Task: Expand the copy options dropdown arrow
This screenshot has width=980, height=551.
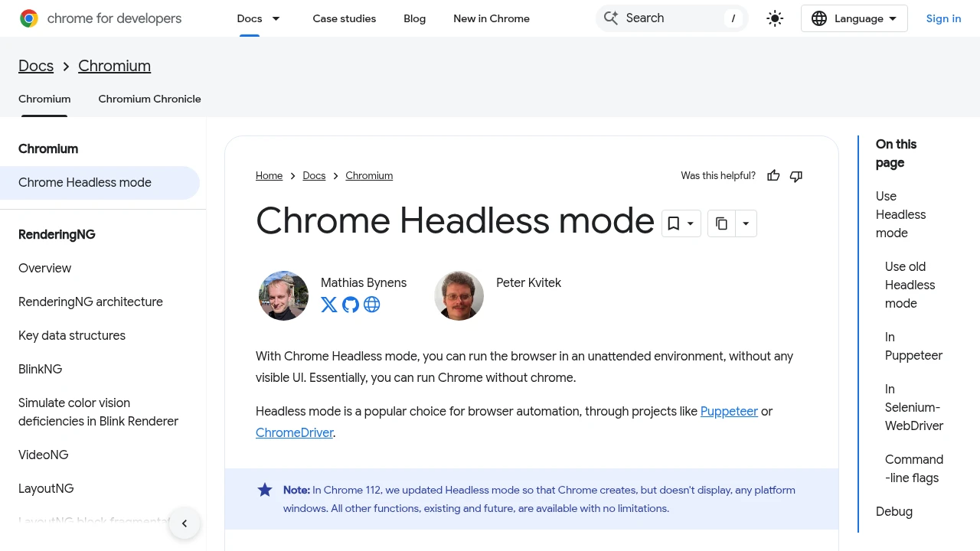Action: coord(746,223)
